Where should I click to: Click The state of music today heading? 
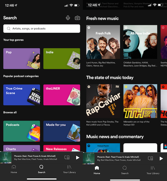point(110,78)
